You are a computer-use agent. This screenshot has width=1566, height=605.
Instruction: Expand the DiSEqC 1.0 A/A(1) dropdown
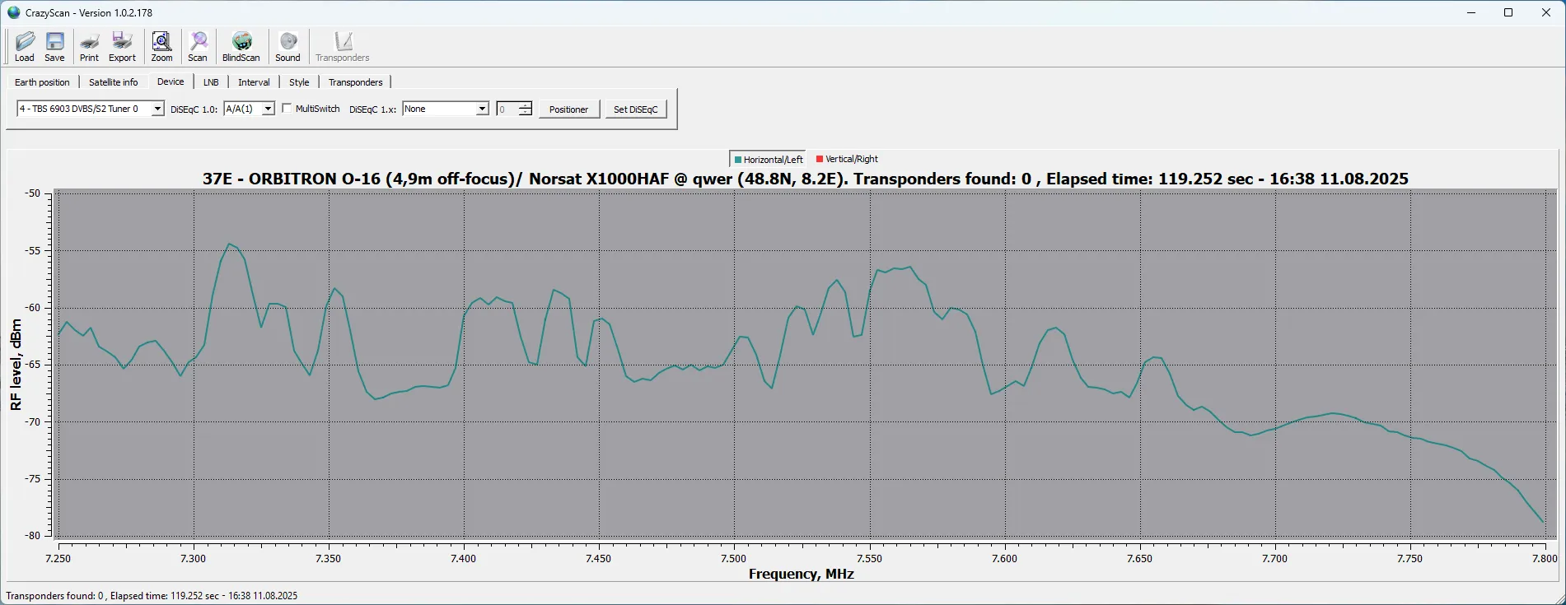[x=268, y=109]
